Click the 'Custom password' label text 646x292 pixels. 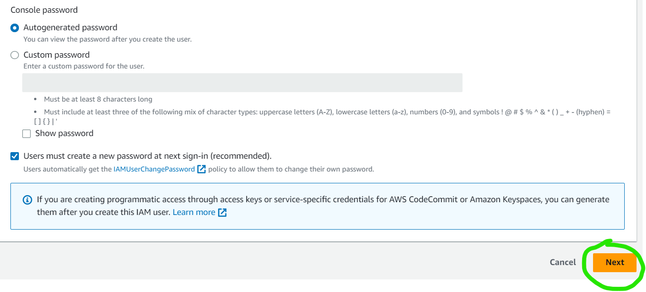tap(56, 55)
